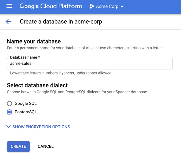Click the CANCEL button
The width and height of the screenshot is (181, 153).
(x=45, y=147)
